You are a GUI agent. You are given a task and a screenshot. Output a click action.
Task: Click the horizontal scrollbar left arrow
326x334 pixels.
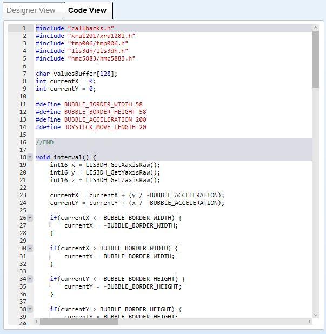pyautogui.click(x=37, y=322)
